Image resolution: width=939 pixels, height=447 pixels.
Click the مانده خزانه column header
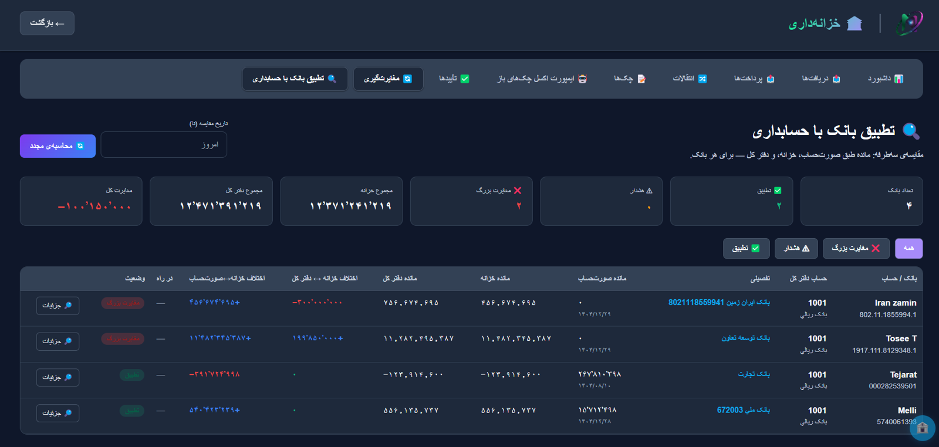tap(495, 279)
